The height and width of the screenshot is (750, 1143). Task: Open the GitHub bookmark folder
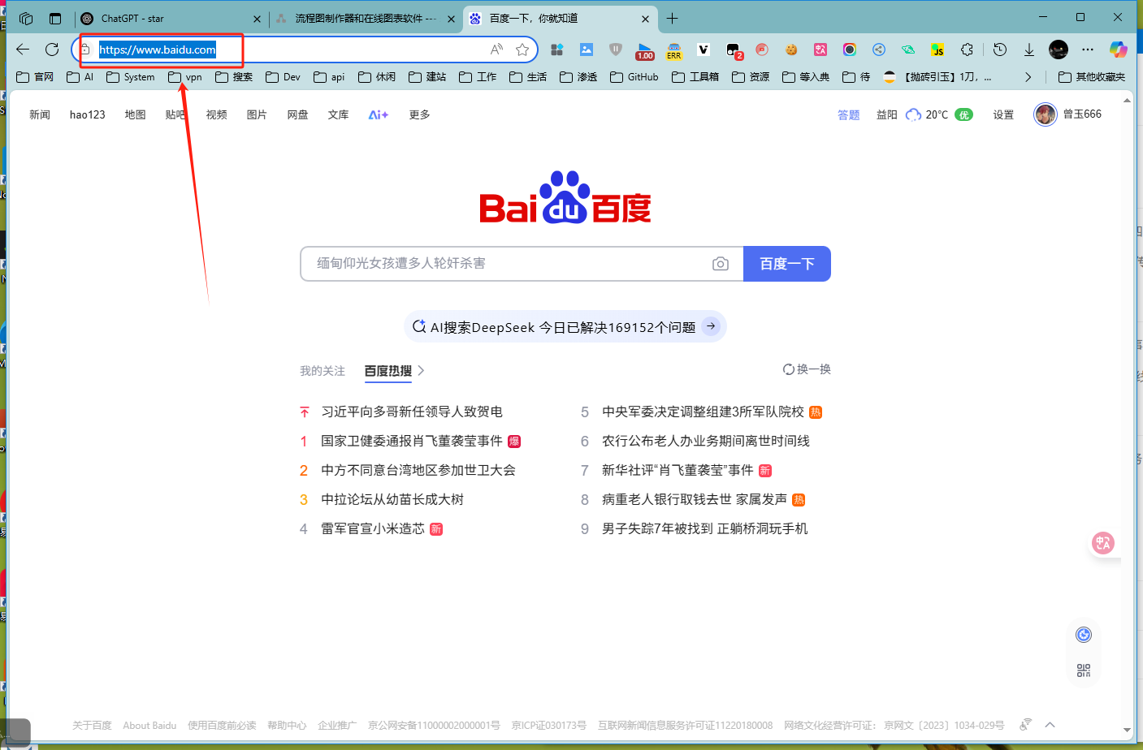(634, 77)
